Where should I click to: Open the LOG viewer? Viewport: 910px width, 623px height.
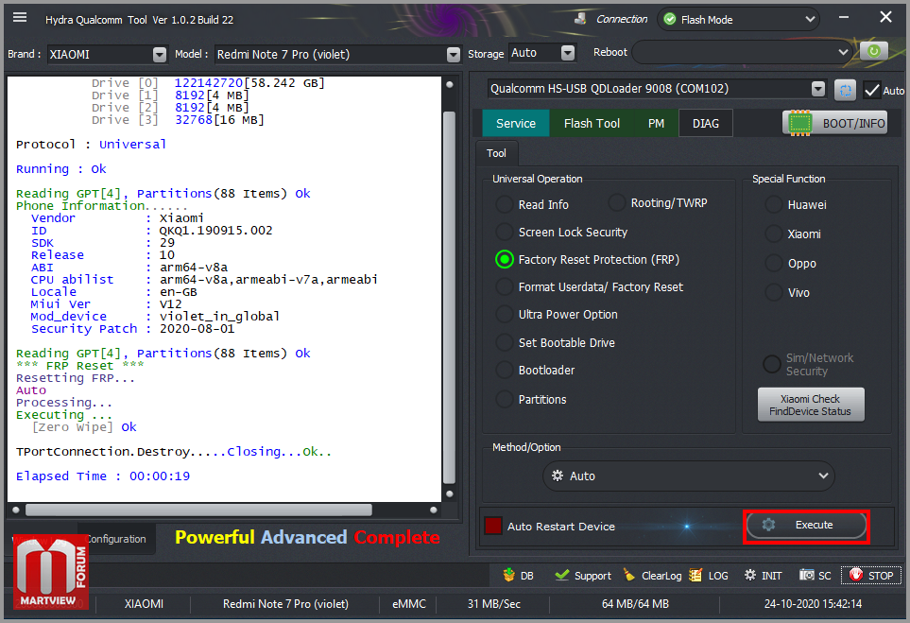tap(709, 575)
